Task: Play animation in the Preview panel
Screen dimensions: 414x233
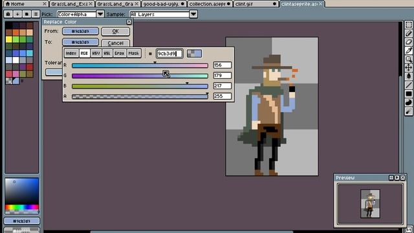Action: (397, 178)
